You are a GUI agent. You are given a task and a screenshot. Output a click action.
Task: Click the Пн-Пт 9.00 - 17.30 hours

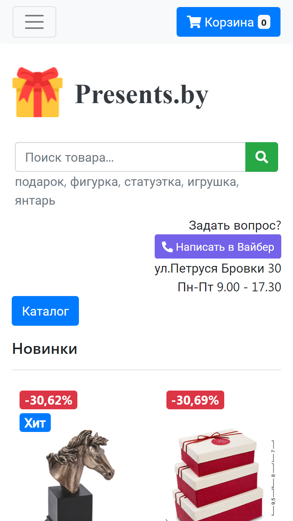point(229,287)
